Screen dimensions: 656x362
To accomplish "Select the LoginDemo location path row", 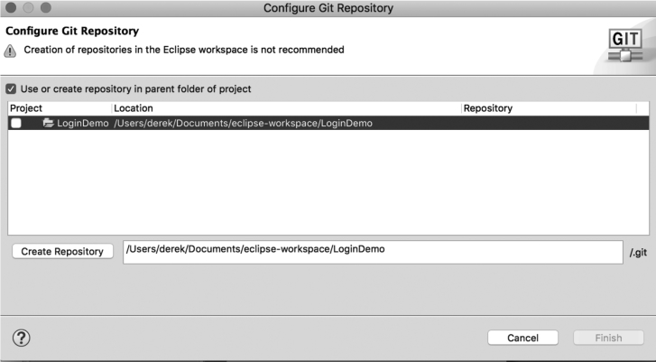I will coord(243,124).
